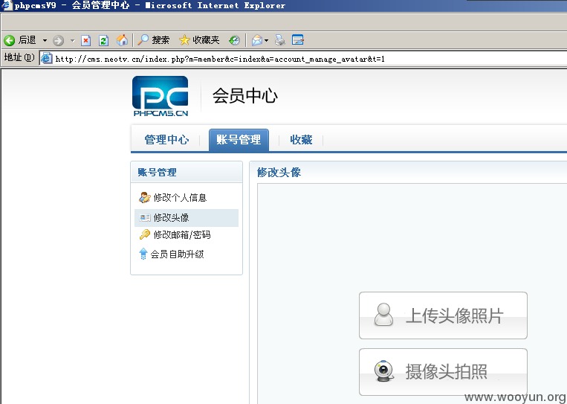Click the 上传头像照片 upload button
Image resolution: width=567 pixels, height=404 pixels.
[x=443, y=315]
